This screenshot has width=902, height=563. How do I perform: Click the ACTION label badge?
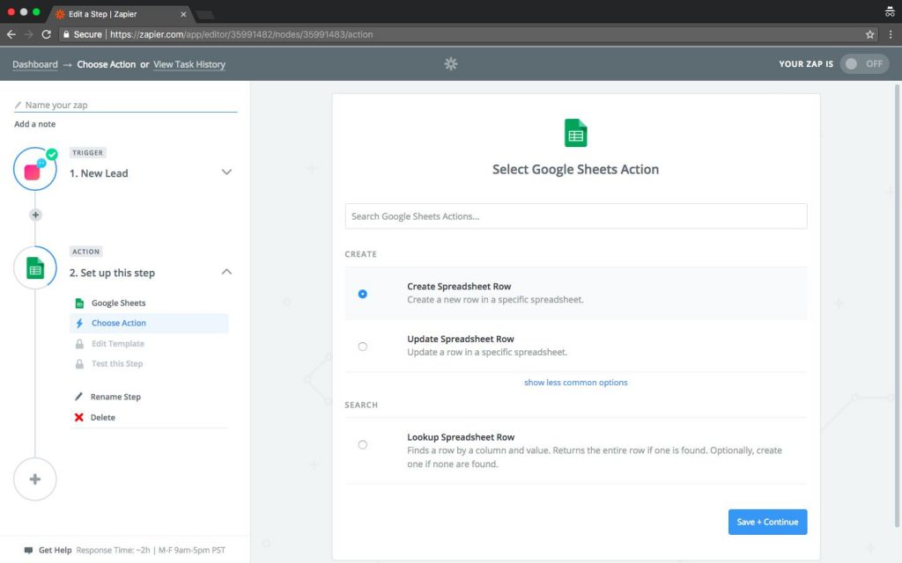click(x=85, y=252)
